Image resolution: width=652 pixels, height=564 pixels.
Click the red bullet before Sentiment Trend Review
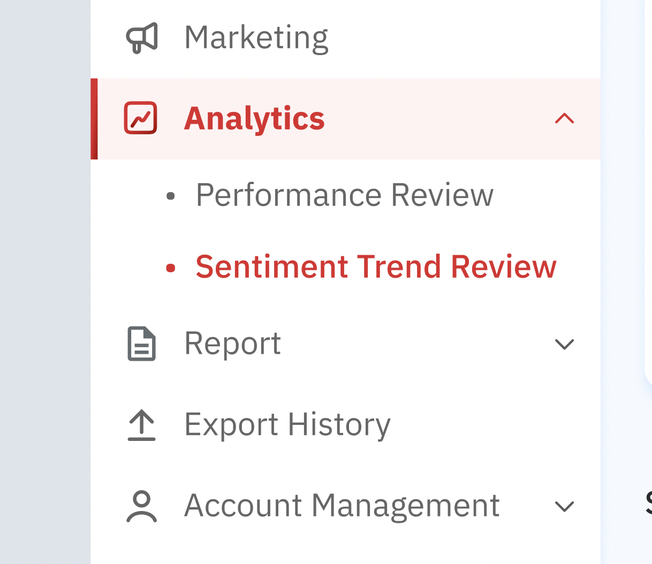point(171,268)
